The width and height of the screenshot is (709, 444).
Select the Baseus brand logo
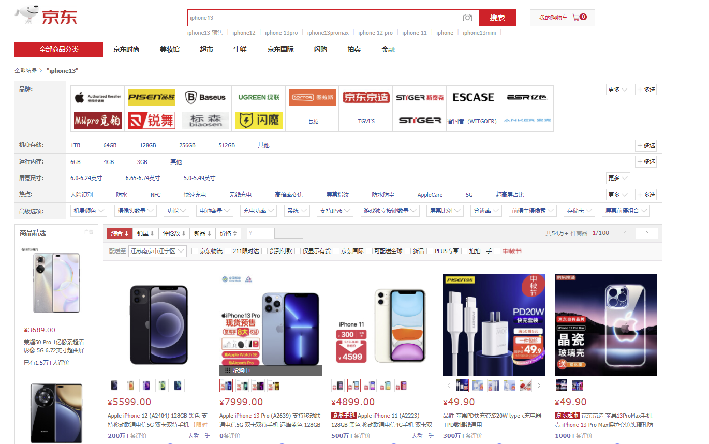(205, 97)
